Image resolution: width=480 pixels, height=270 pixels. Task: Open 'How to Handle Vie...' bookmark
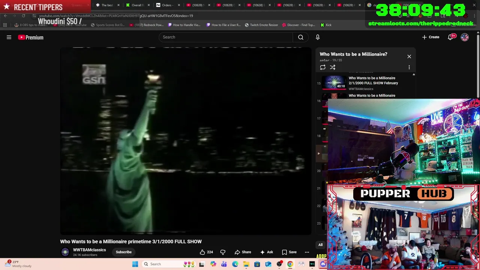point(184,25)
